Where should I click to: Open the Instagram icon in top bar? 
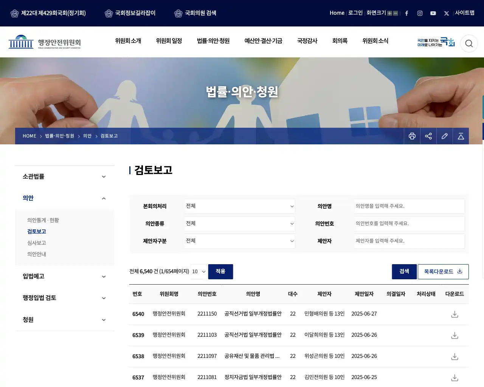[x=420, y=13]
